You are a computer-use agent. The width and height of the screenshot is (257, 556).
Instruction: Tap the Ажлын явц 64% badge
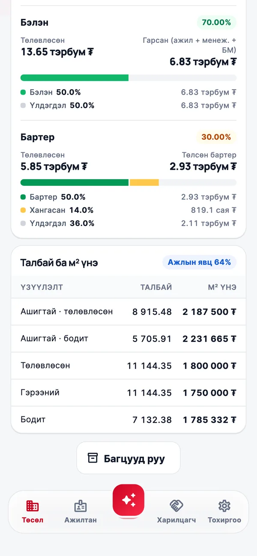[x=199, y=262]
